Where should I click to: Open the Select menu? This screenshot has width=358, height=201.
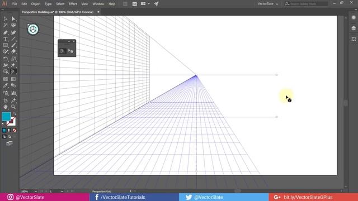60,4
